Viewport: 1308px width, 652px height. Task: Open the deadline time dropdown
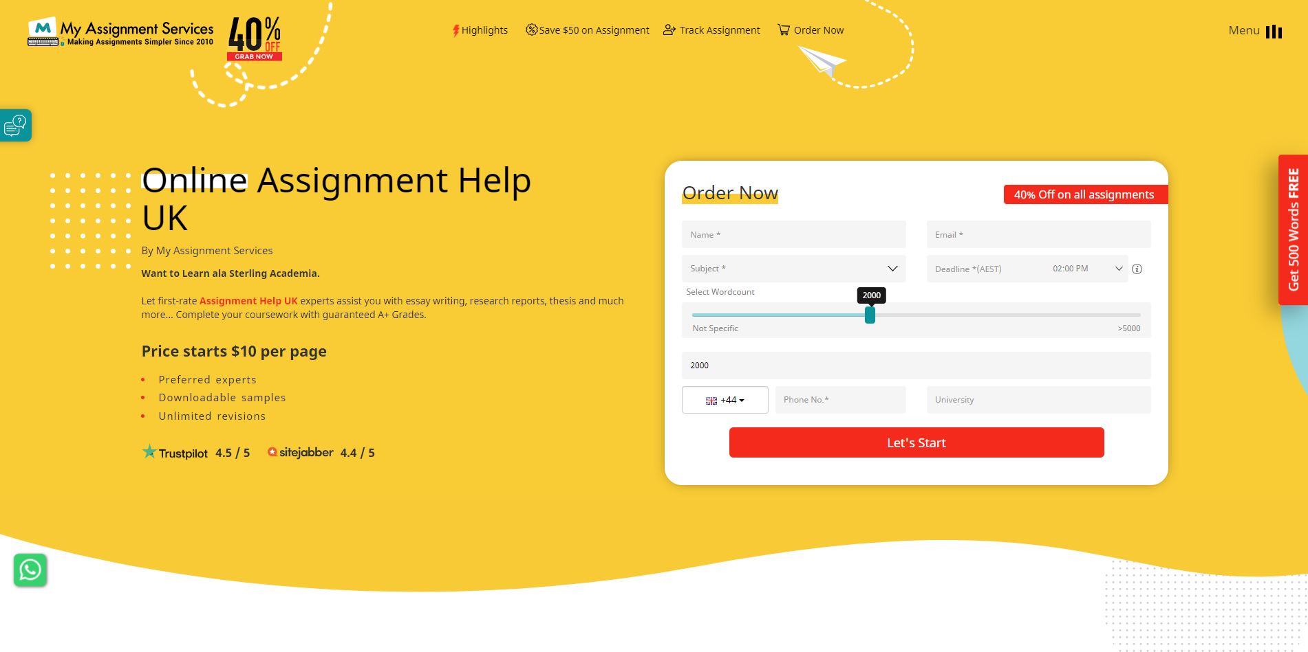coord(1087,269)
